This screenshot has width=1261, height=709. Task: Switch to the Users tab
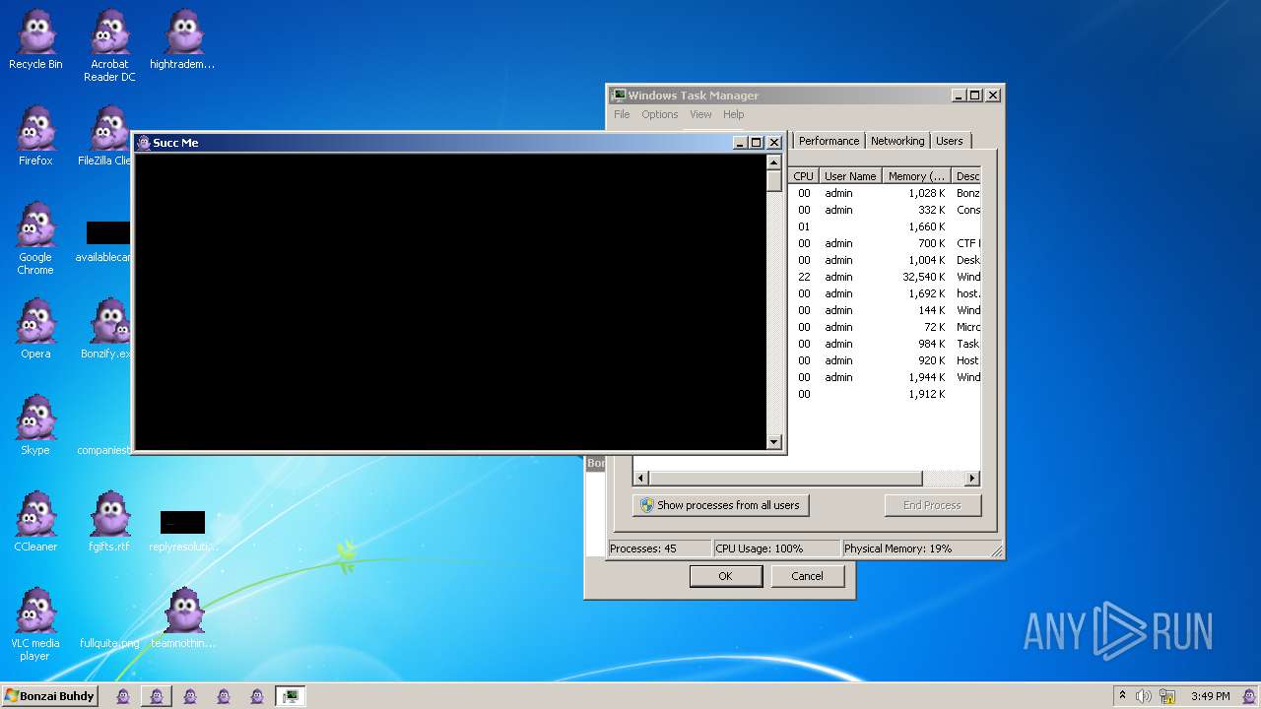(x=950, y=141)
